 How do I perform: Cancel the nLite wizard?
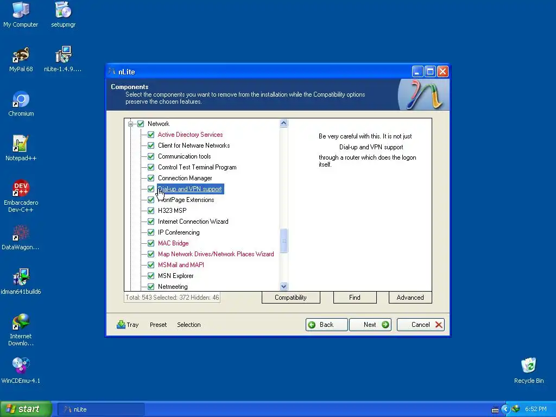click(421, 325)
